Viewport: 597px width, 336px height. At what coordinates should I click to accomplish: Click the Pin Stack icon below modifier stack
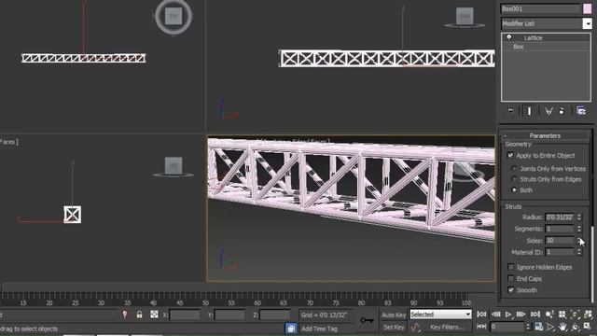click(510, 111)
